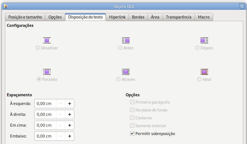The image size is (247, 144).
Task: Enable the Através radio option
Action: (x=118, y=79)
